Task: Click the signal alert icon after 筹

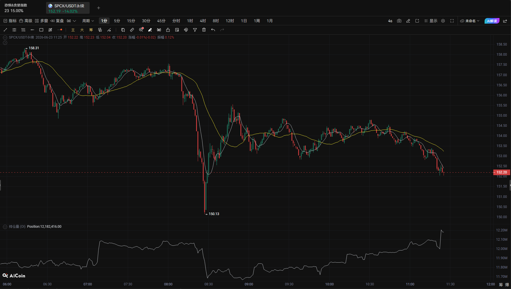Action: tap(100, 30)
